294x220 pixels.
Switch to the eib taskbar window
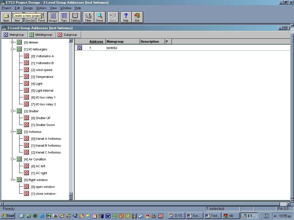point(231,216)
